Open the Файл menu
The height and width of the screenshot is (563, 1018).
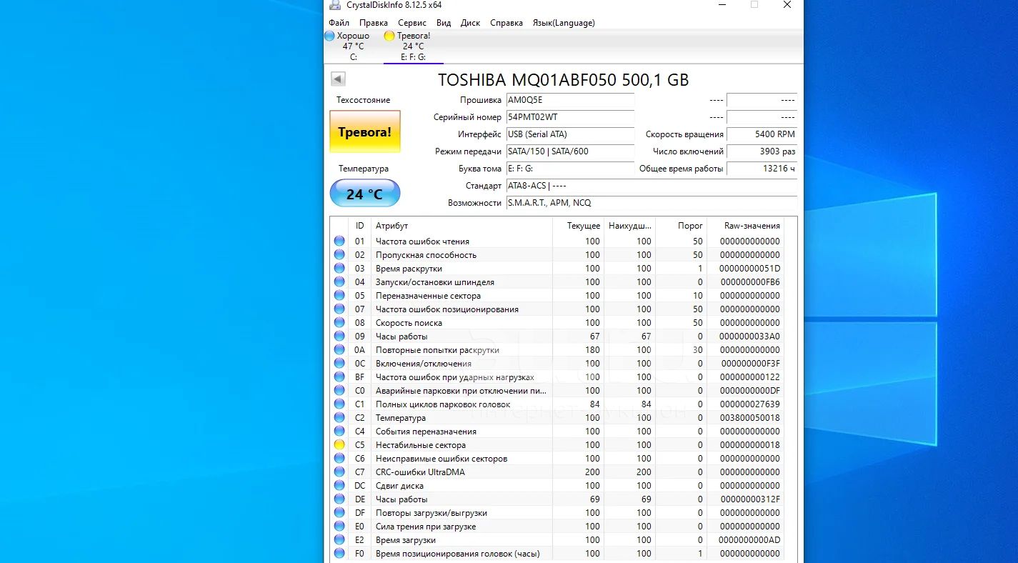[x=339, y=23]
